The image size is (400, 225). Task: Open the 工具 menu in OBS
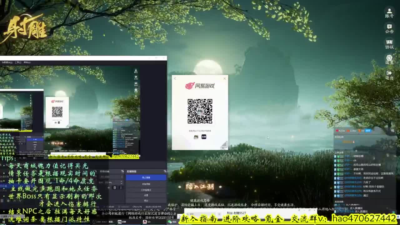pos(18,62)
